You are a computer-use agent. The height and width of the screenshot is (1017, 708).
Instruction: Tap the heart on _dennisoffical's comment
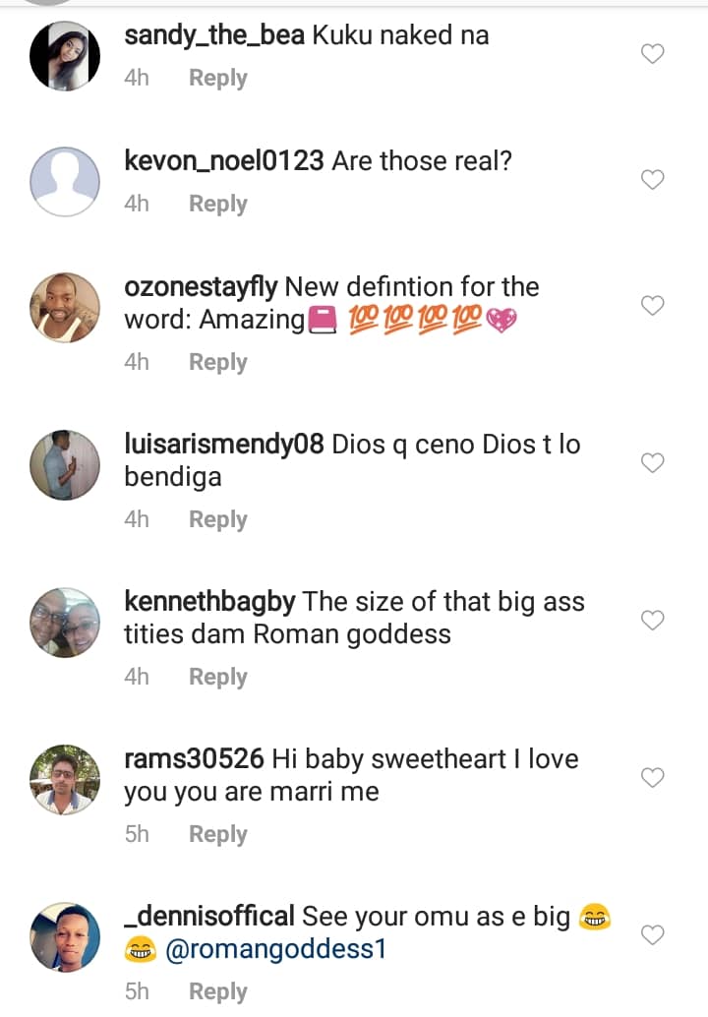652,934
